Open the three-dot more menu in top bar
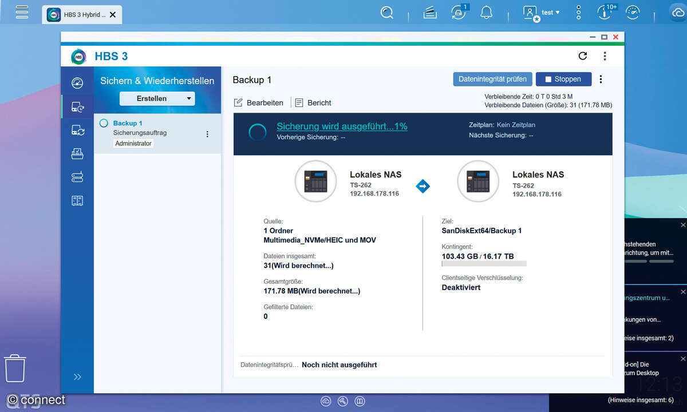Screen dimensions: 687x412 pos(579,12)
